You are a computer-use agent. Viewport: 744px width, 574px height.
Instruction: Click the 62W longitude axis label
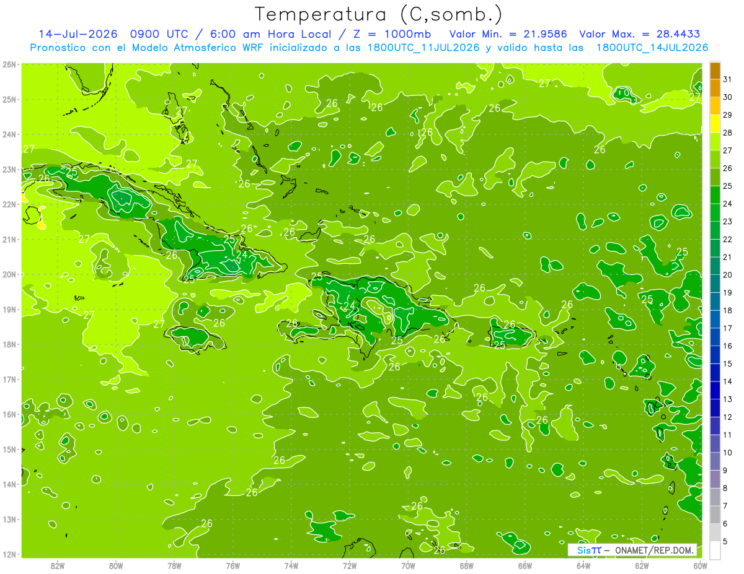[642, 565]
